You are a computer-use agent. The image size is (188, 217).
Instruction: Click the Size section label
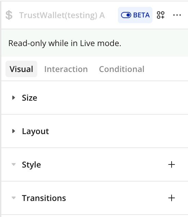pyautogui.click(x=29, y=98)
